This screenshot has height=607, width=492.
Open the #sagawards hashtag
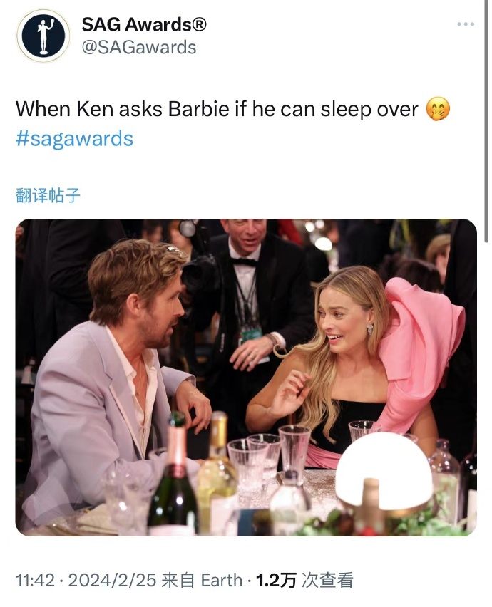[x=74, y=139]
